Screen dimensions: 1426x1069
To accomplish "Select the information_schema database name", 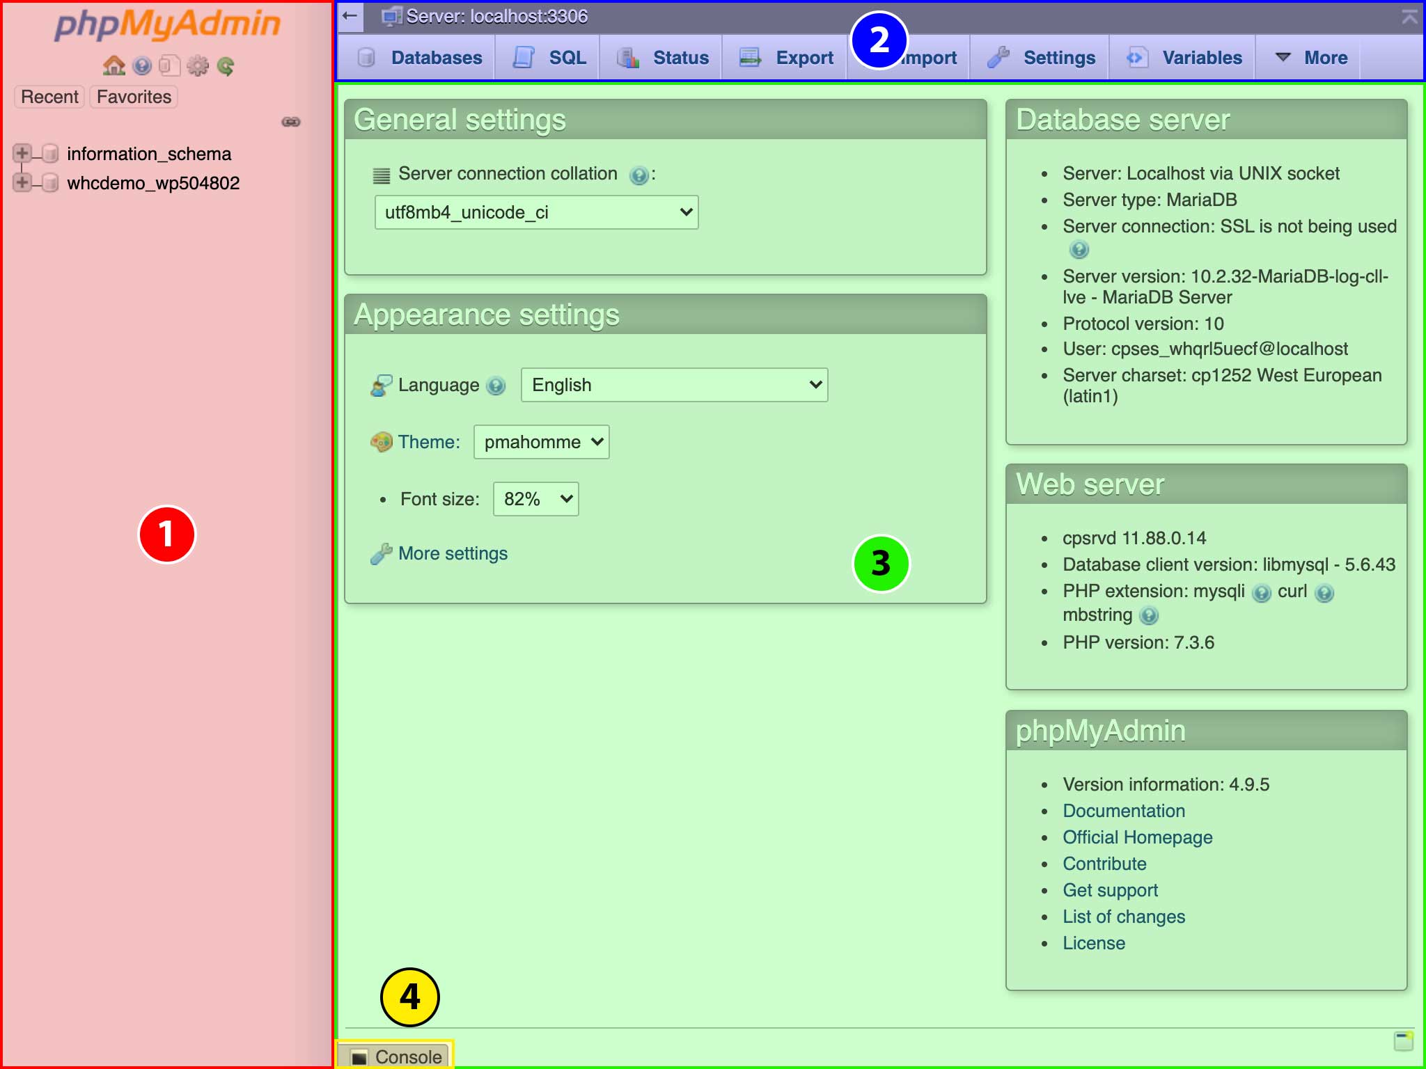I will point(149,154).
